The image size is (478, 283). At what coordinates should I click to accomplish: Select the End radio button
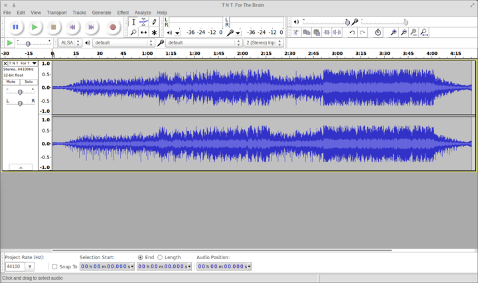click(x=140, y=257)
